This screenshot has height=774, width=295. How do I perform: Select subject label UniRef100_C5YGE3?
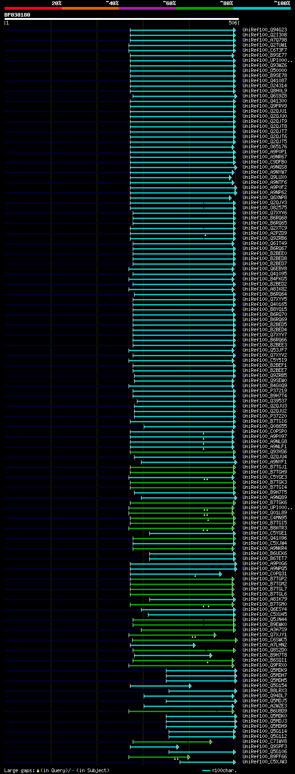(265, 477)
